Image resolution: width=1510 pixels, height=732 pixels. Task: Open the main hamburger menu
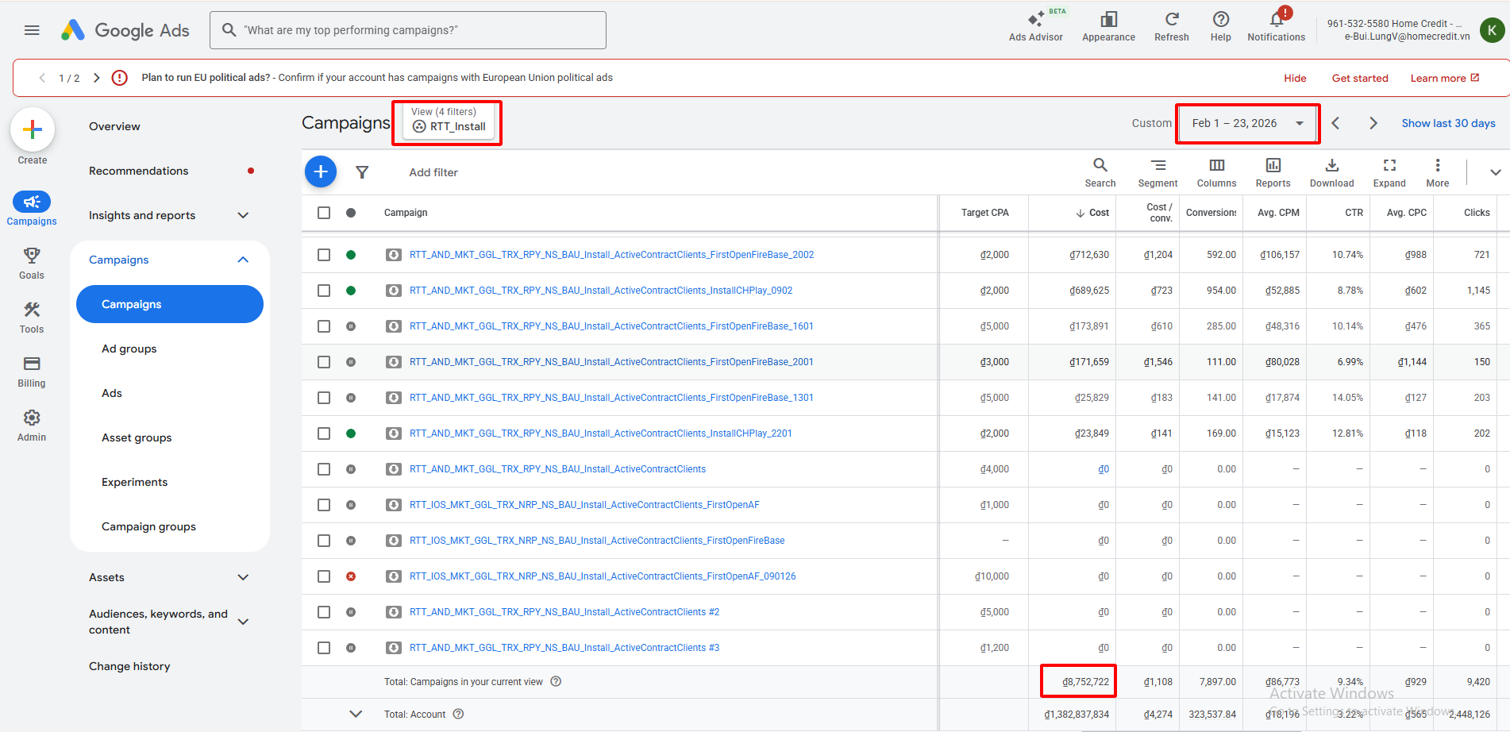point(32,30)
